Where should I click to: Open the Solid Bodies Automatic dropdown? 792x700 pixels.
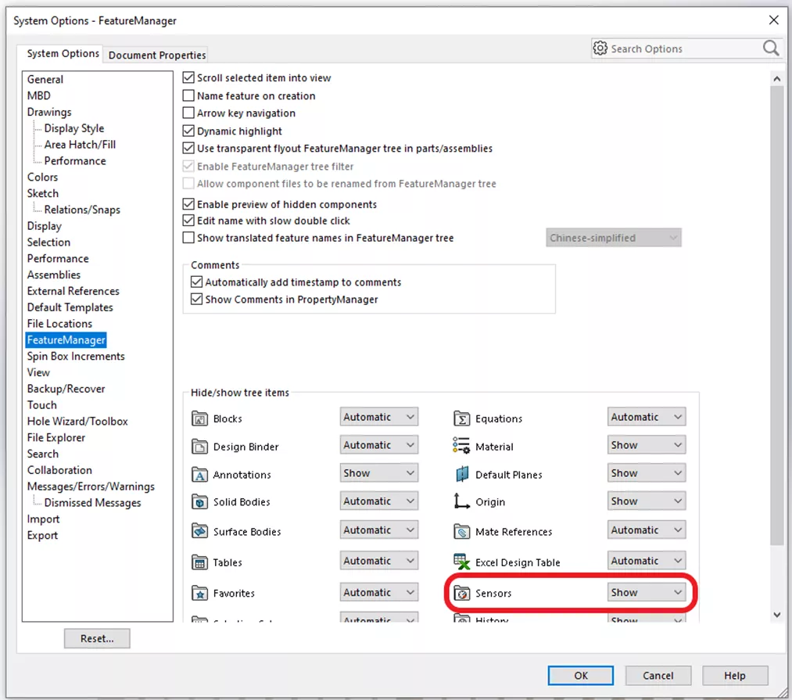pyautogui.click(x=378, y=501)
